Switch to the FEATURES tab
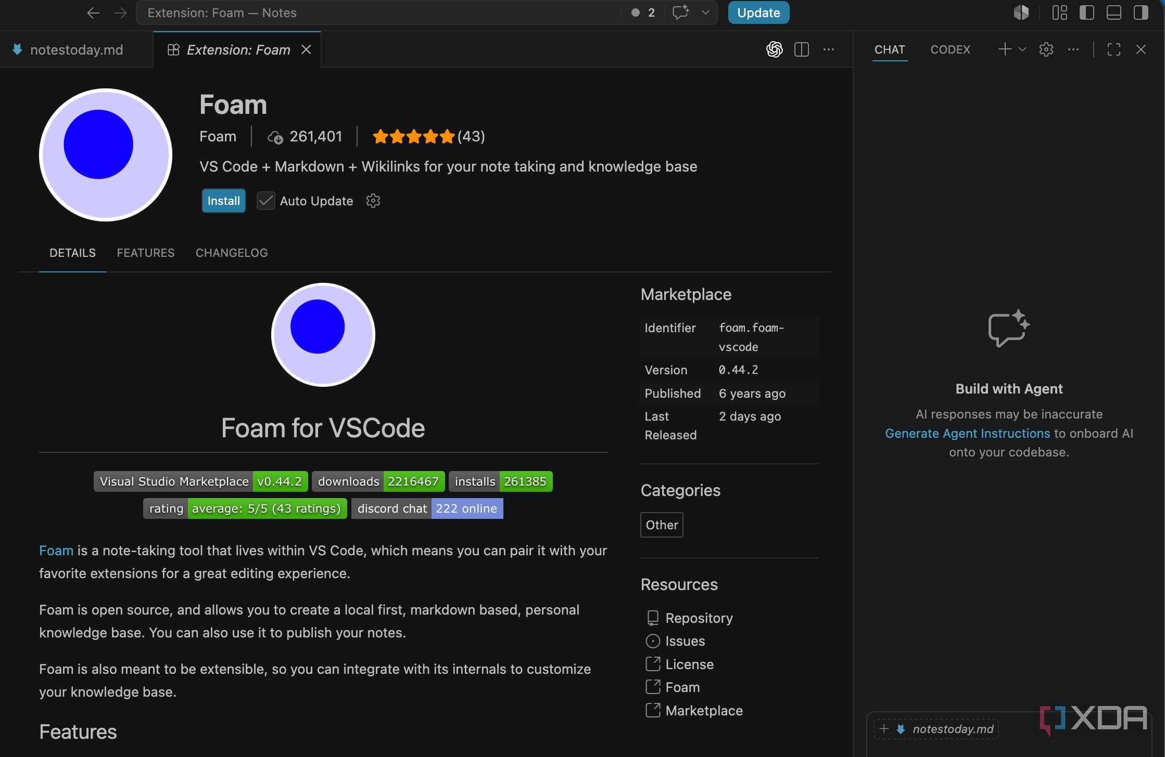The height and width of the screenshot is (757, 1165). pyautogui.click(x=146, y=253)
